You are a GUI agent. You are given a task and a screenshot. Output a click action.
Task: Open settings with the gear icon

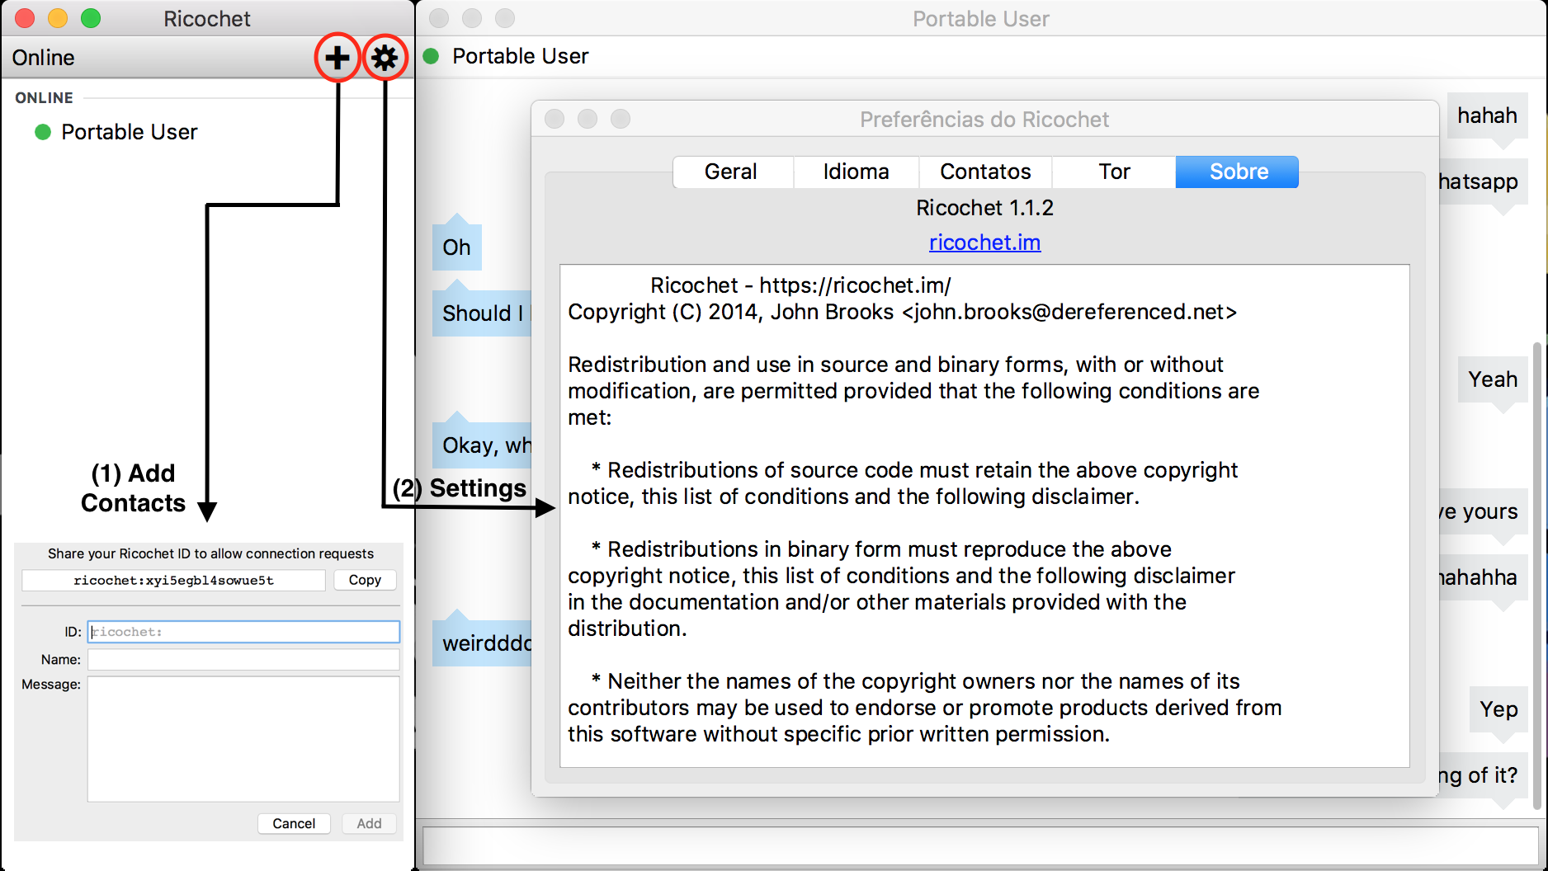[385, 58]
